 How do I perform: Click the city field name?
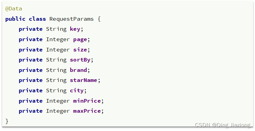77,91
